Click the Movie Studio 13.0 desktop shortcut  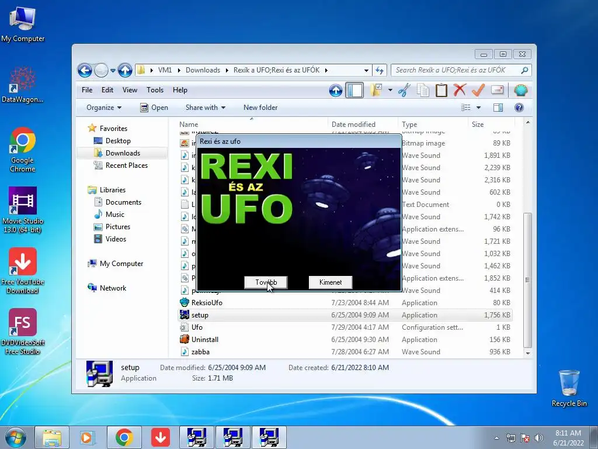coord(23,210)
